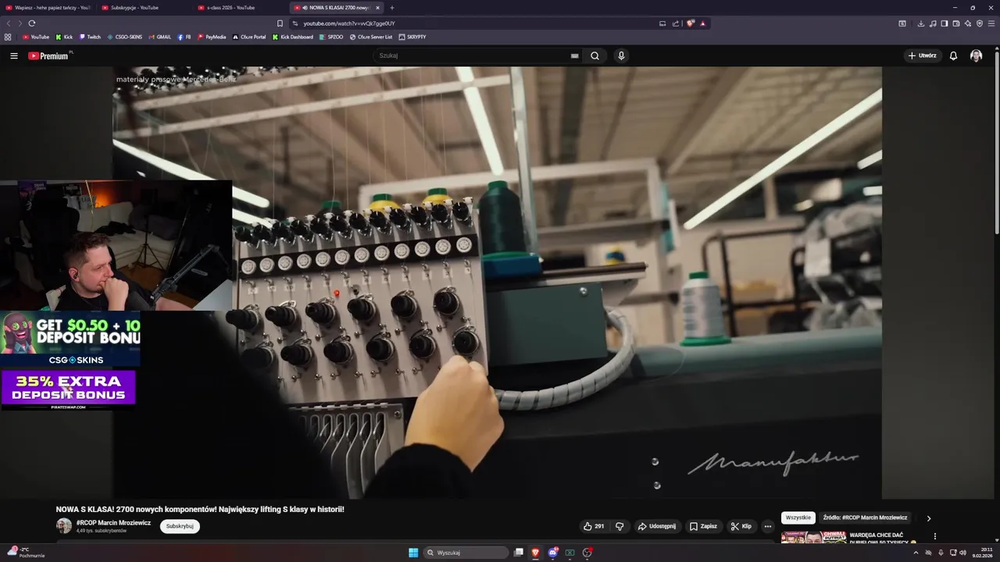Image resolution: width=1000 pixels, height=562 pixels.
Task: Select the Wszystkie filter chip
Action: click(798, 518)
